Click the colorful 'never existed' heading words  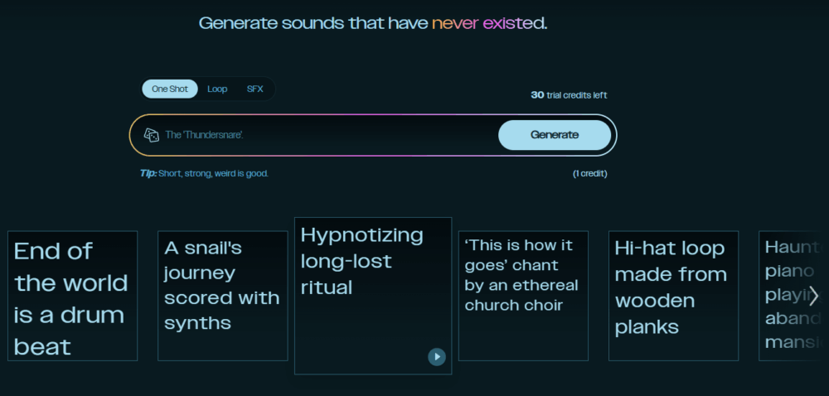click(x=487, y=23)
